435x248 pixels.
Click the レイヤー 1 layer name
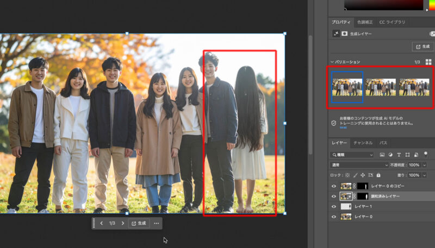point(363,206)
